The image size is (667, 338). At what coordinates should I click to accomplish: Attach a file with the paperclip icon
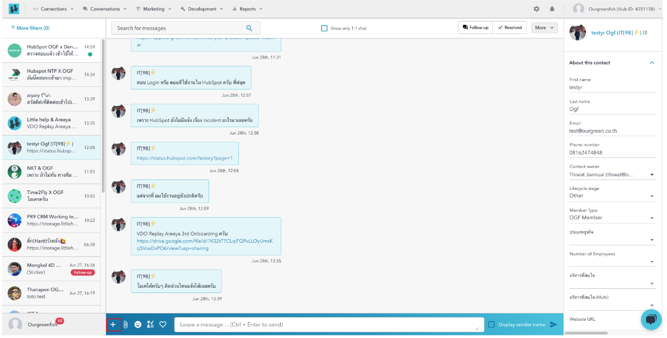[125, 324]
